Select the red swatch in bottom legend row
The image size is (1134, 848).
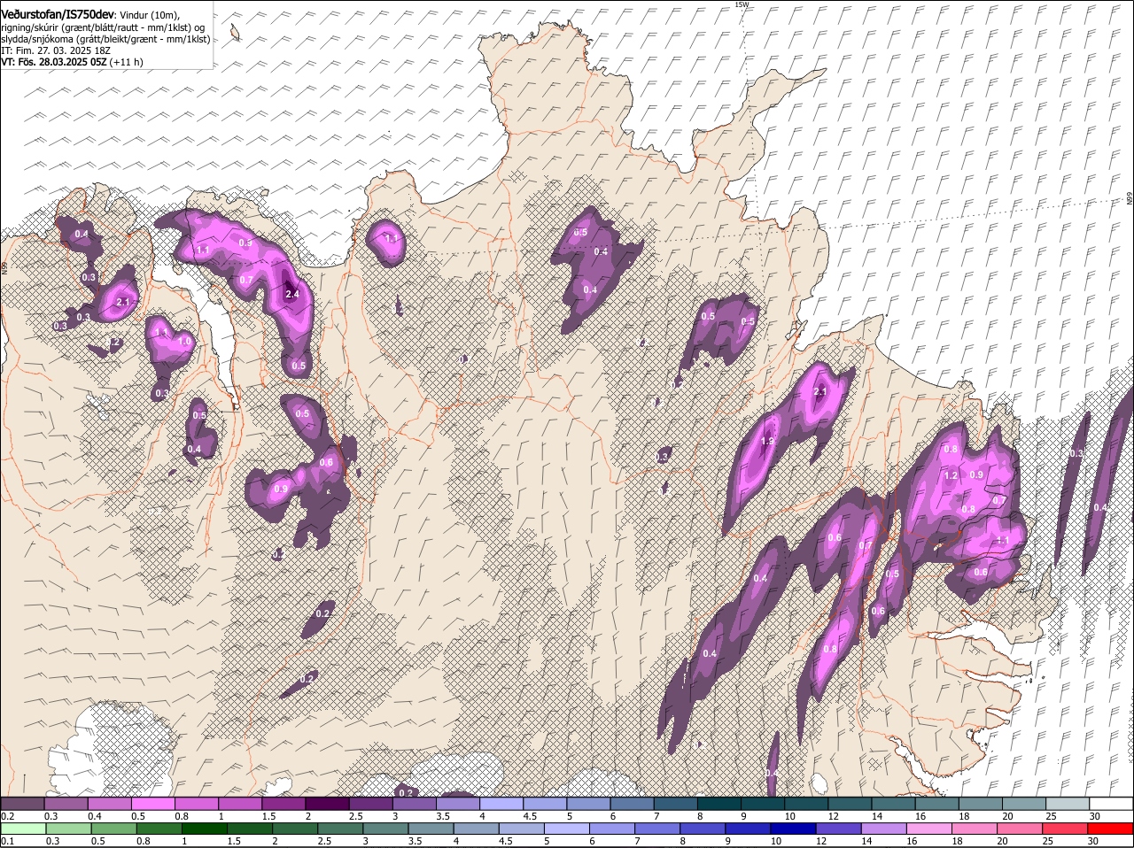pyautogui.click(x=1111, y=829)
